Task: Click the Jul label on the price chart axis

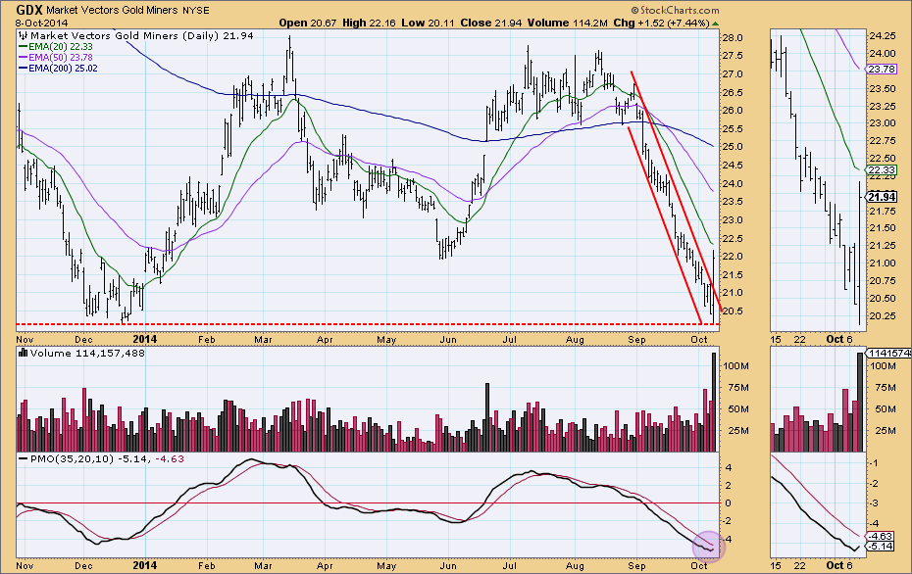Action: pyautogui.click(x=510, y=339)
